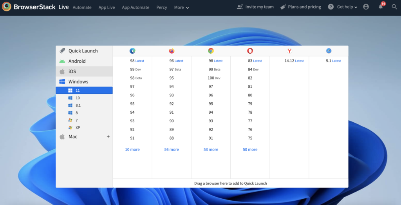Expand the Mac section plus button
The width and height of the screenshot is (401, 205).
point(108,137)
